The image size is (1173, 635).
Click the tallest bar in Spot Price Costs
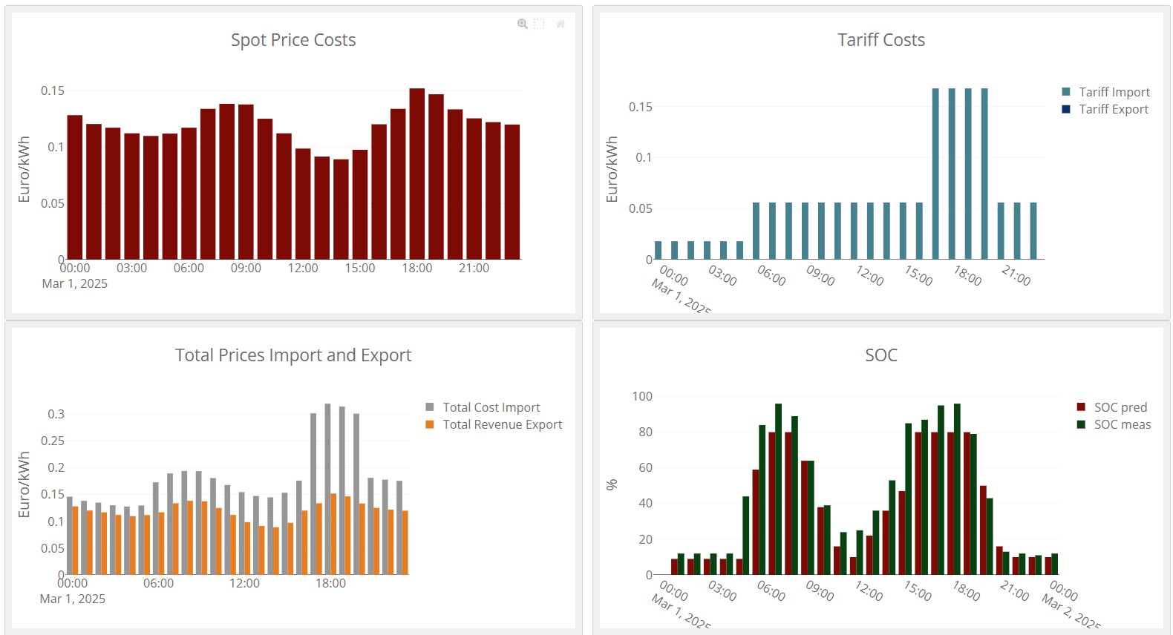pyautogui.click(x=417, y=174)
